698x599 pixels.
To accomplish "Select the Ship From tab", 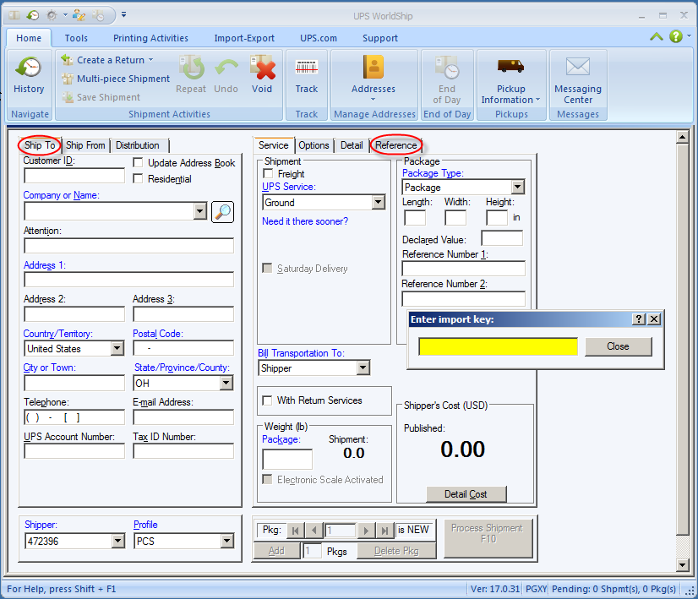I will click(85, 145).
